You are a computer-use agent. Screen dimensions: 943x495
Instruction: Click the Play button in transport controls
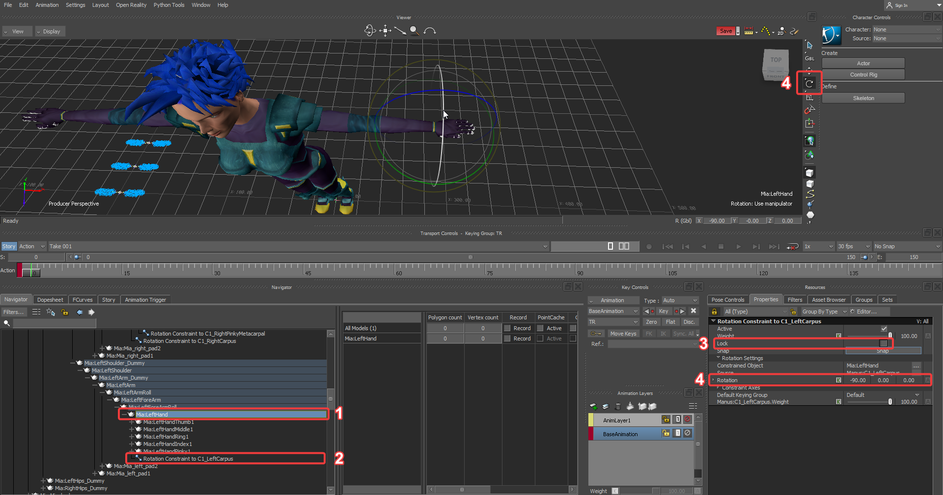738,246
